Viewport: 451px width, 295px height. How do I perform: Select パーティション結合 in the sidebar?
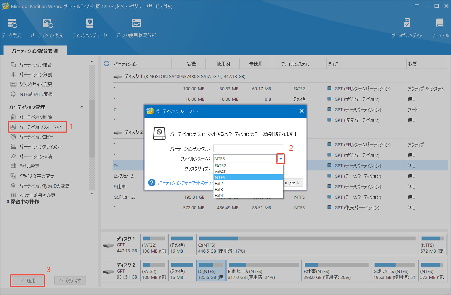(x=35, y=65)
